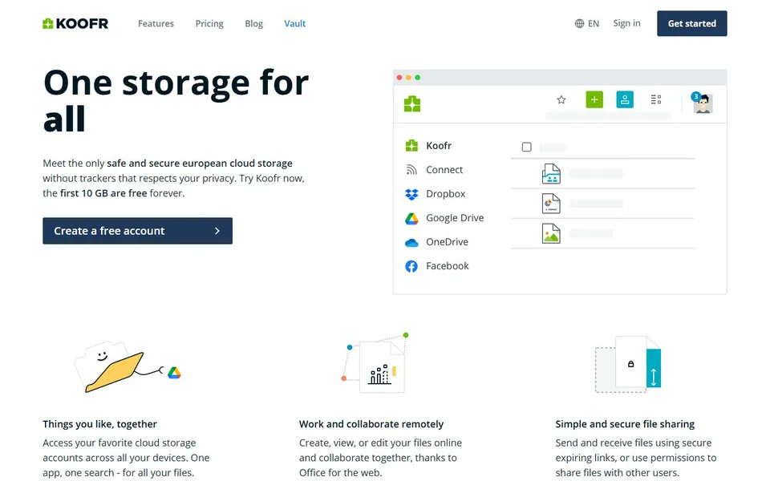The image size is (770, 481).
Task: Click 'Things you like, together' heading
Action: tap(99, 424)
